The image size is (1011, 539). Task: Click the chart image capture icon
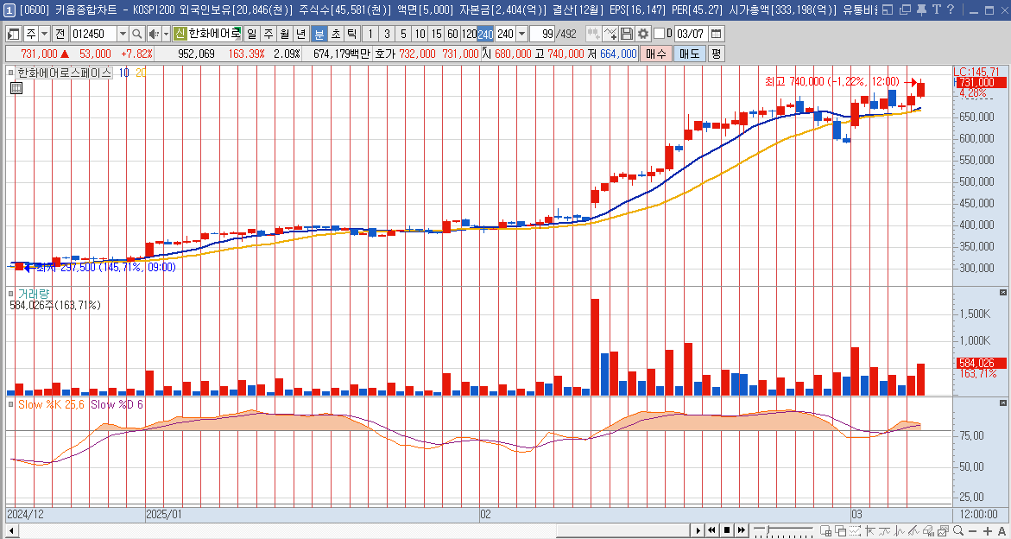click(944, 530)
